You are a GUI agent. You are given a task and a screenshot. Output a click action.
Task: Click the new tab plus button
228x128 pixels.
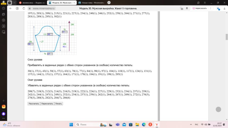pyautogui.click(x=109, y=3)
